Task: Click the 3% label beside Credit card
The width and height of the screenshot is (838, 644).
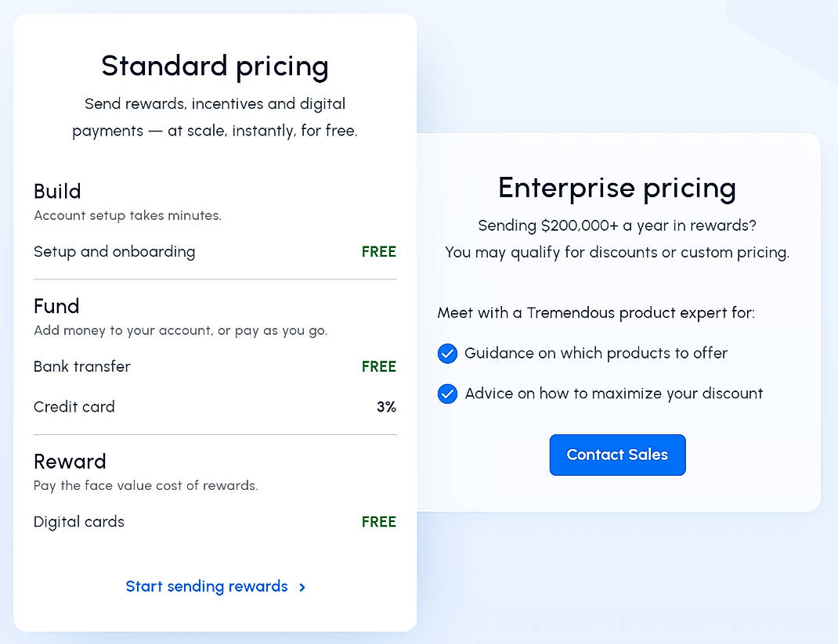Action: click(x=386, y=406)
